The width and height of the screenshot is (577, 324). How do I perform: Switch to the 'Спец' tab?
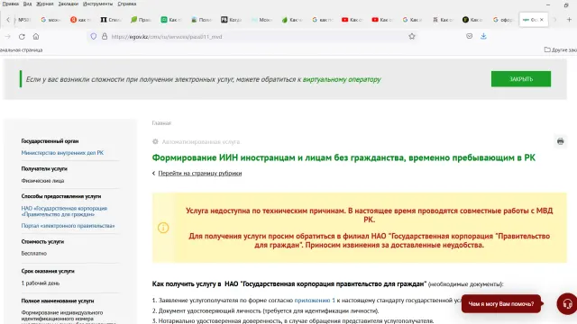(111, 20)
